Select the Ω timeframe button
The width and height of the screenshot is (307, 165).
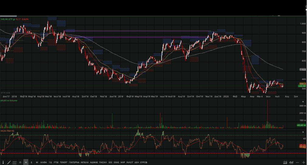pos(20,162)
